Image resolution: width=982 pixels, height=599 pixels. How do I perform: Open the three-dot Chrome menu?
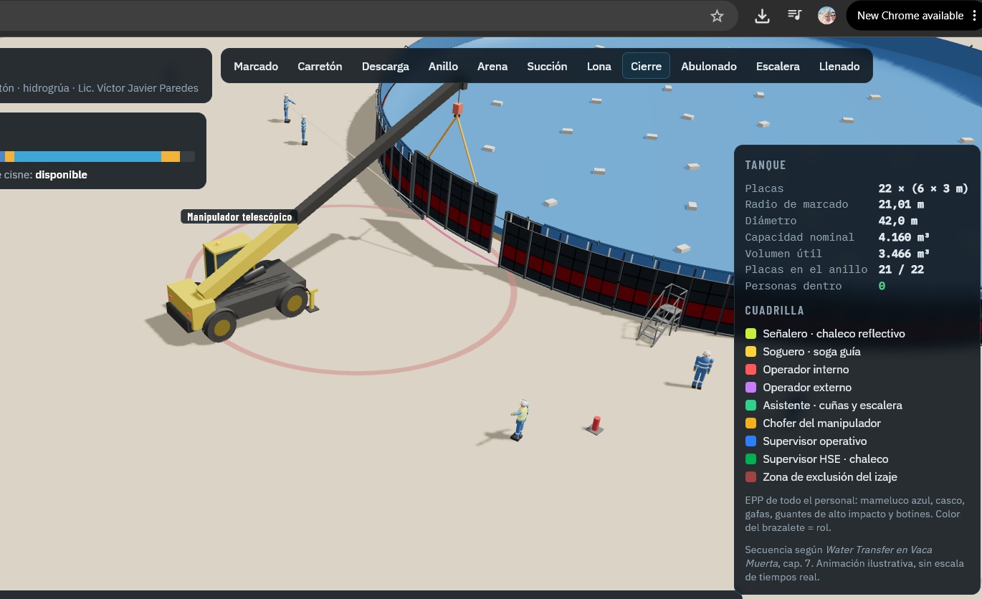[974, 16]
